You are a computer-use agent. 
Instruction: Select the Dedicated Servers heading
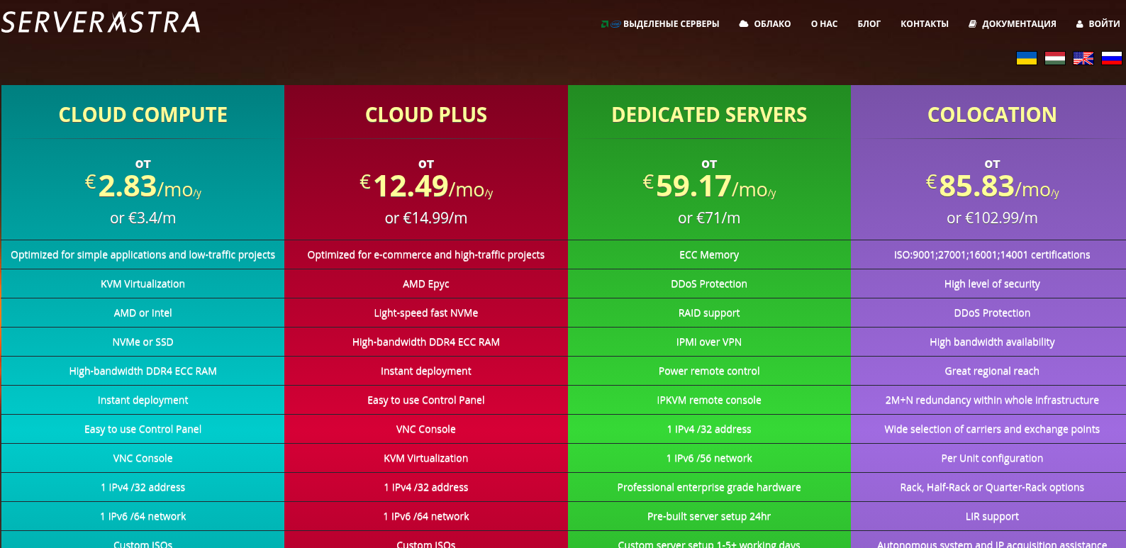[x=709, y=115]
